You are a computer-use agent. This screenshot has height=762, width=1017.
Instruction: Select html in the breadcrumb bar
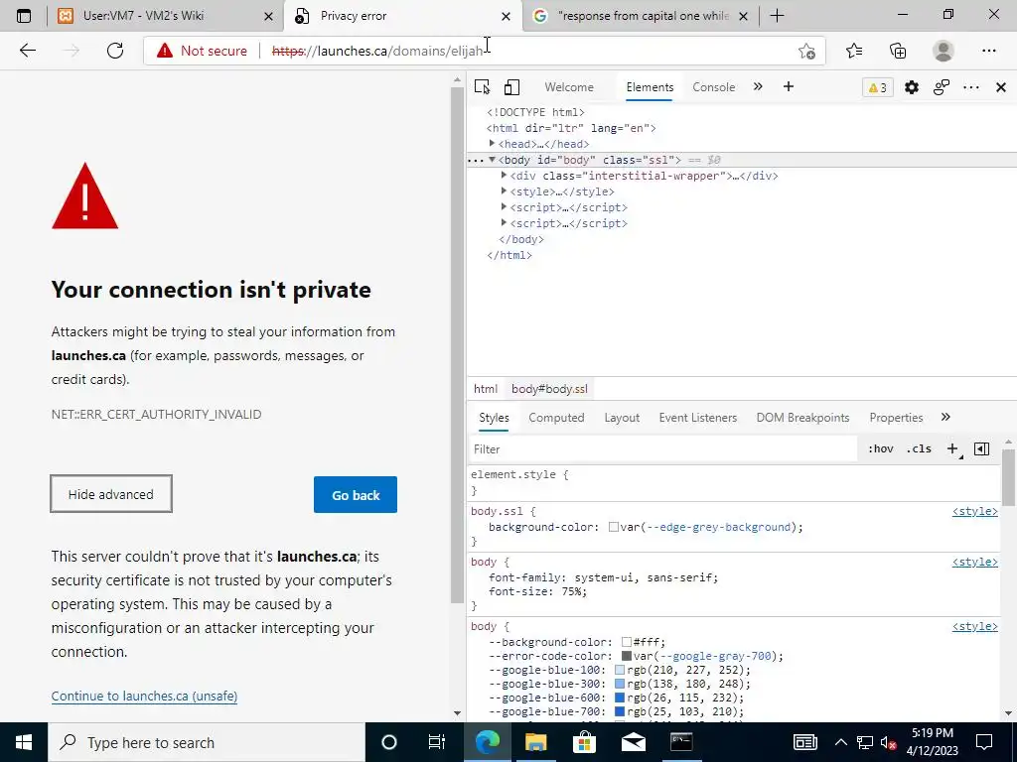point(485,389)
